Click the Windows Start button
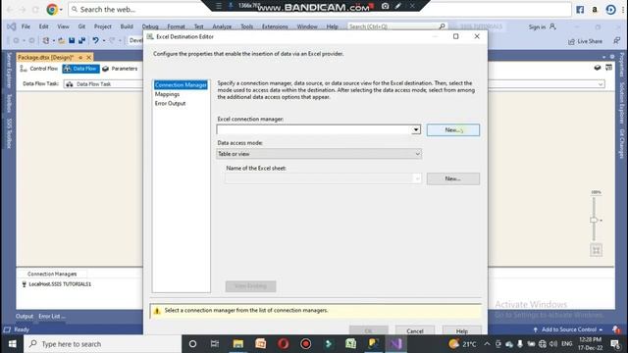 pyautogui.click(x=12, y=344)
